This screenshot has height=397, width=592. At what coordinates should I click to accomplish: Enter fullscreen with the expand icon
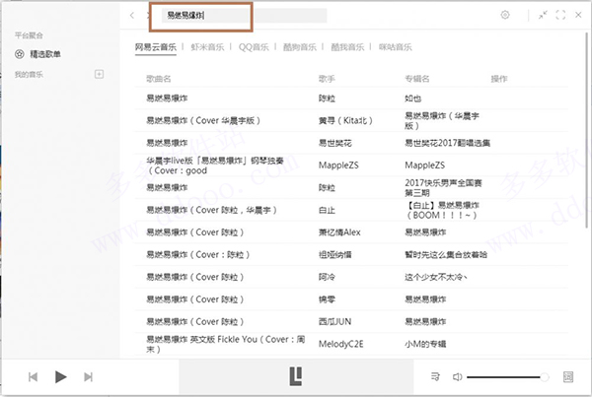[560, 15]
